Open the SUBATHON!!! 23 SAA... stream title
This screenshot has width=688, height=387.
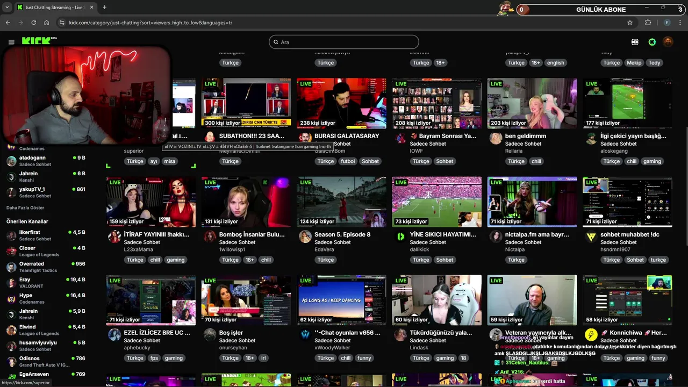pyautogui.click(x=252, y=136)
